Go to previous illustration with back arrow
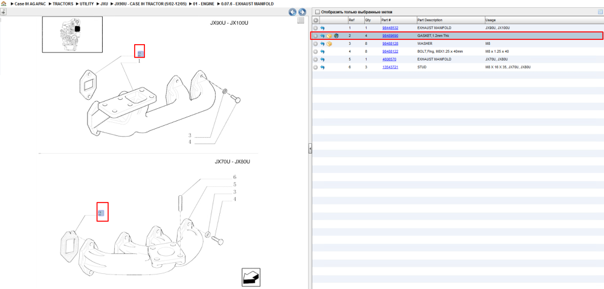Screen dimensions: 604x289 [292, 12]
